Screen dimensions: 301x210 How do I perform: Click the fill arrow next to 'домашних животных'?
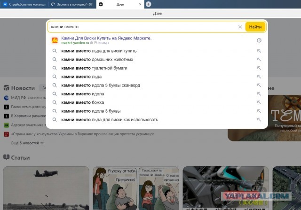tap(259, 60)
